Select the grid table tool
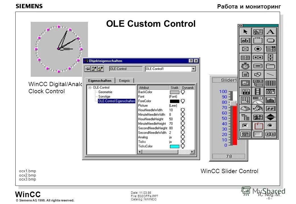296x204 pixels. click(270, 83)
